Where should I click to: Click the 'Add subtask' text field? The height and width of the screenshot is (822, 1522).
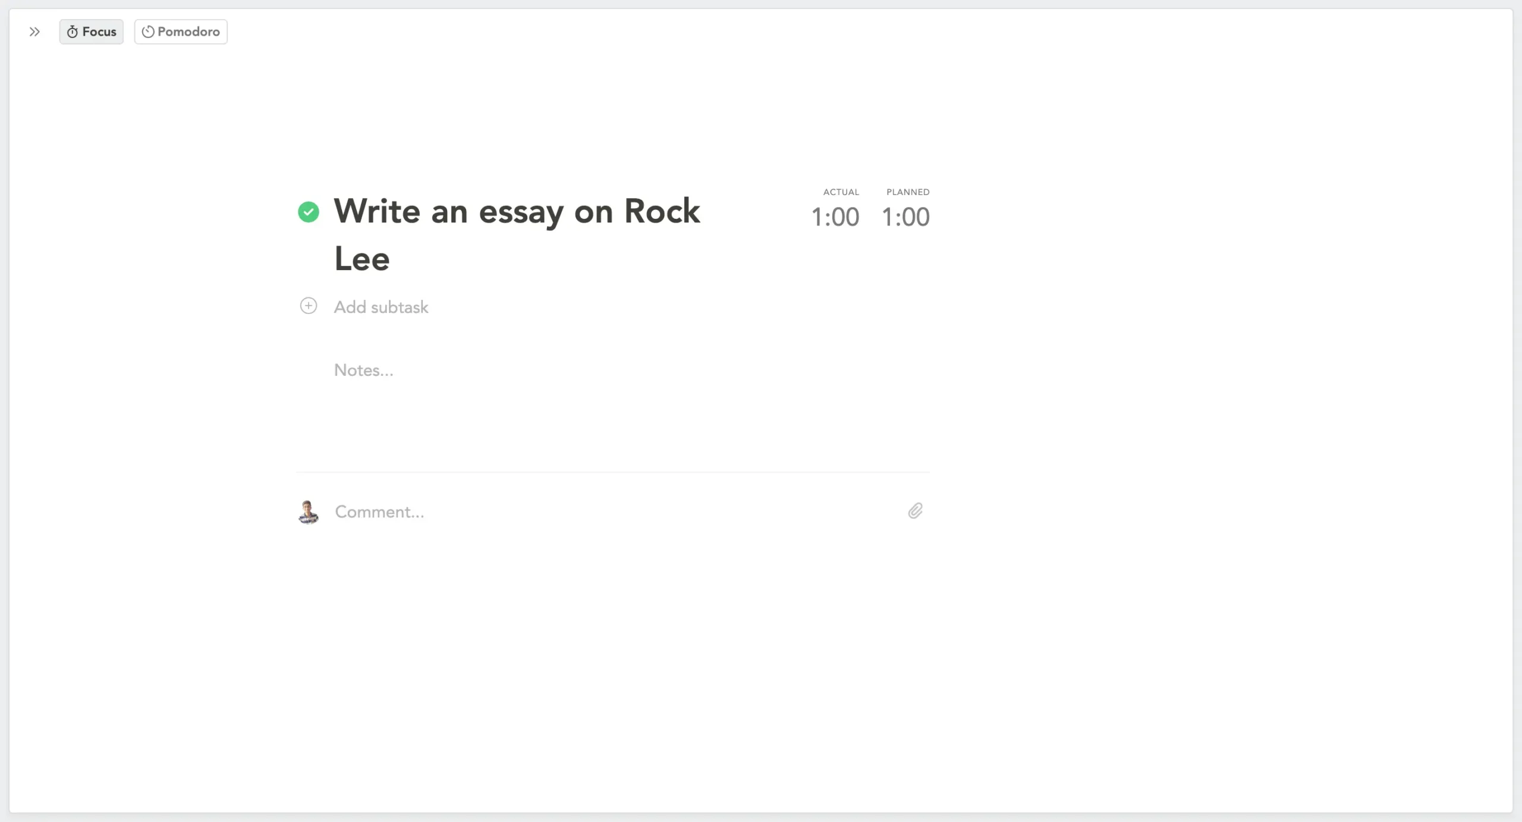coord(381,307)
